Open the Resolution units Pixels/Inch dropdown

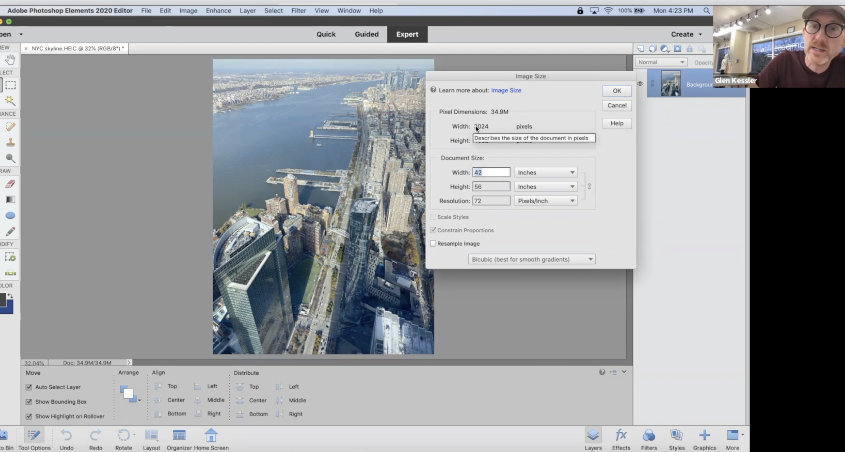point(546,201)
